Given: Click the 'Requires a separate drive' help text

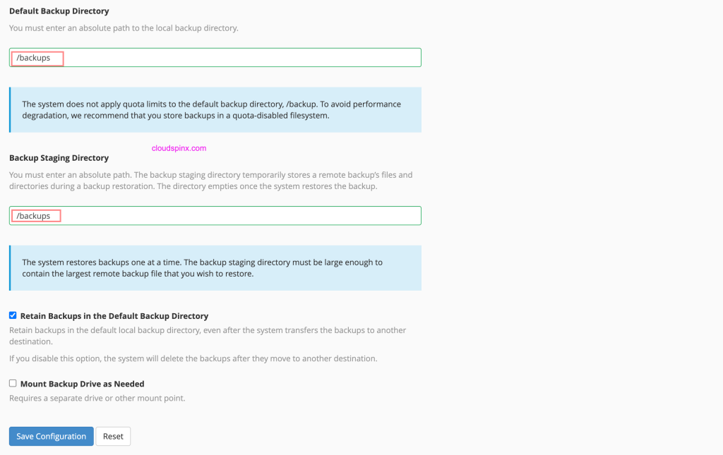Looking at the screenshot, I should 97,398.
